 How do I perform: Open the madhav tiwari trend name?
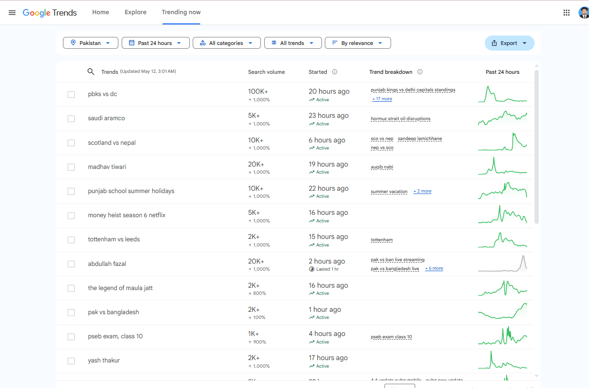[107, 167]
